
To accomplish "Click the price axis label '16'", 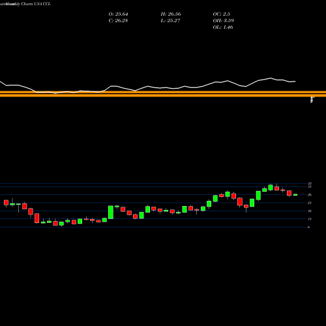I will pyautogui.click(x=310, y=211).
